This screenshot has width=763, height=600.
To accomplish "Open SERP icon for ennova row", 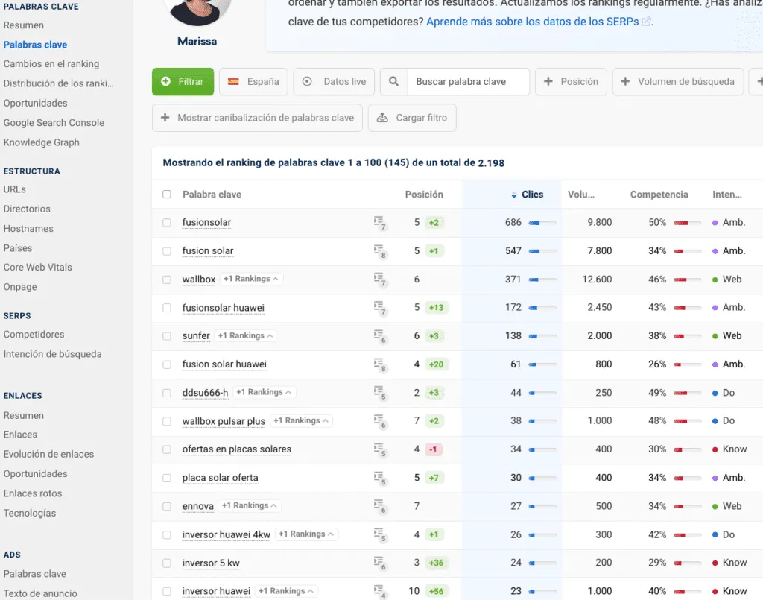I will 379,506.
